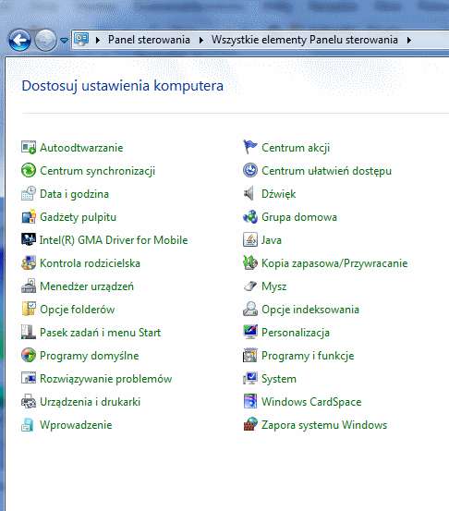Open the Opcje indeksowania icon

pyautogui.click(x=250, y=310)
